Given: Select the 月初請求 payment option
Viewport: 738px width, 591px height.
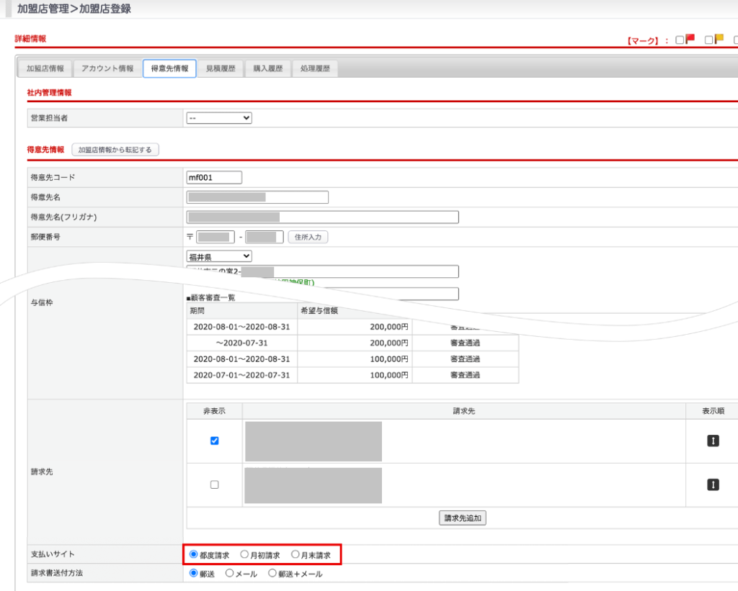Looking at the screenshot, I should click(x=245, y=555).
